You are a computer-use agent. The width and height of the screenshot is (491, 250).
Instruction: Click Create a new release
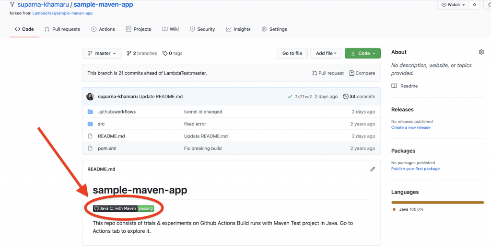click(x=411, y=127)
